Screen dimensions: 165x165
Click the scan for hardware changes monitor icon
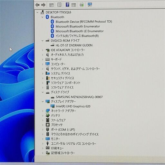pos(90,5)
